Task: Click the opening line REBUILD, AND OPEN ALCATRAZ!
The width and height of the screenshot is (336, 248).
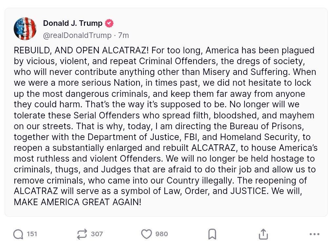Action: tap(81, 50)
